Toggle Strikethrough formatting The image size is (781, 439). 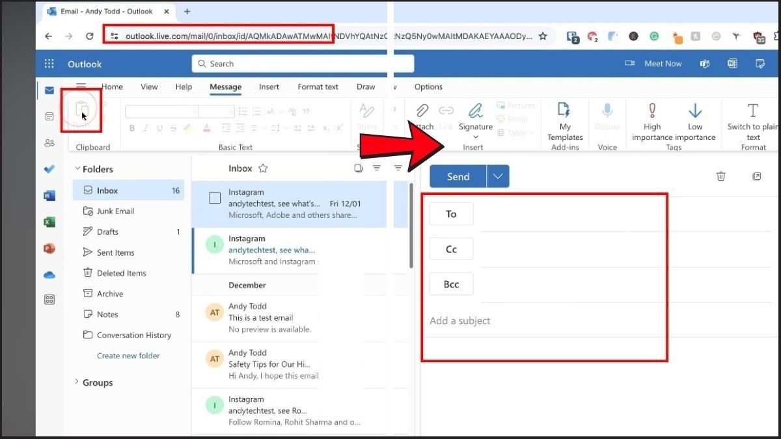pyautogui.click(x=173, y=128)
